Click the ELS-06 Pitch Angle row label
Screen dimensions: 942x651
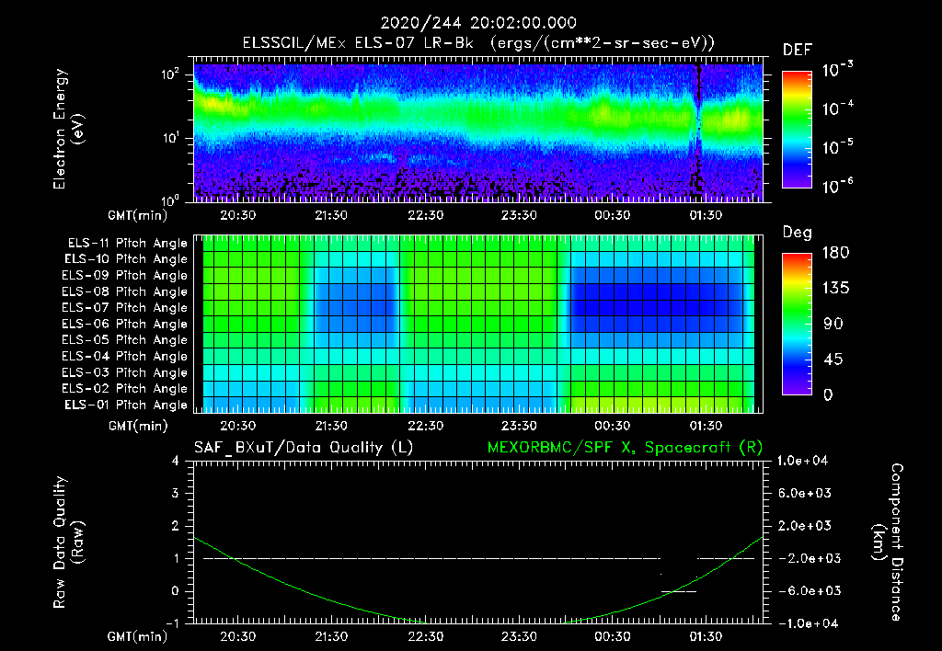click(124, 324)
